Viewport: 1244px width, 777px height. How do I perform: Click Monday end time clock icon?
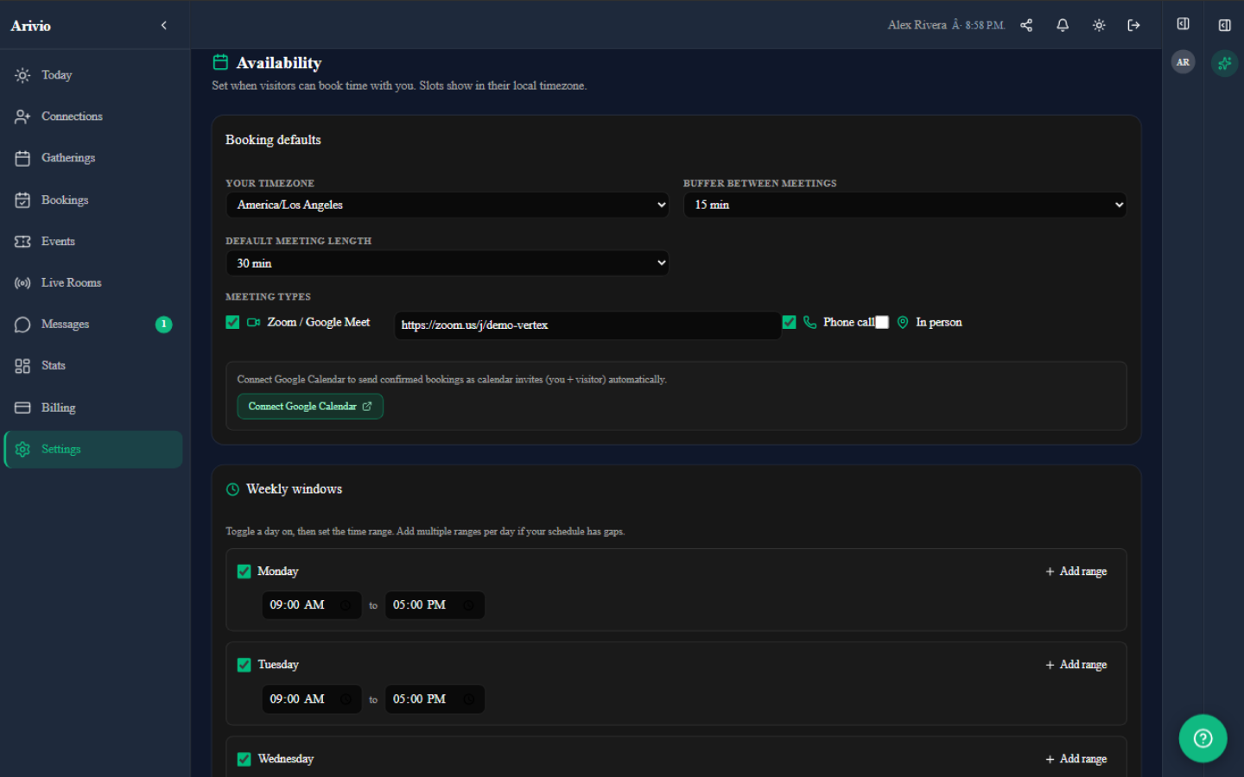[468, 605]
